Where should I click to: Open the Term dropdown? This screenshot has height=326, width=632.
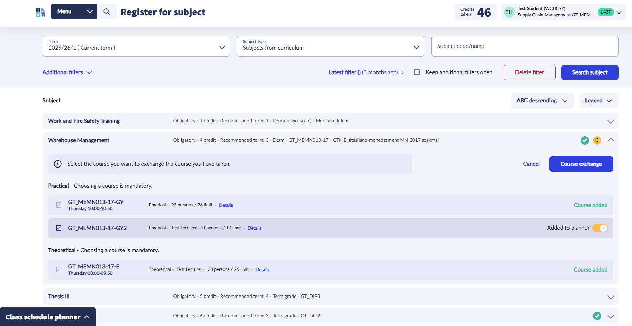pyautogui.click(x=136, y=46)
